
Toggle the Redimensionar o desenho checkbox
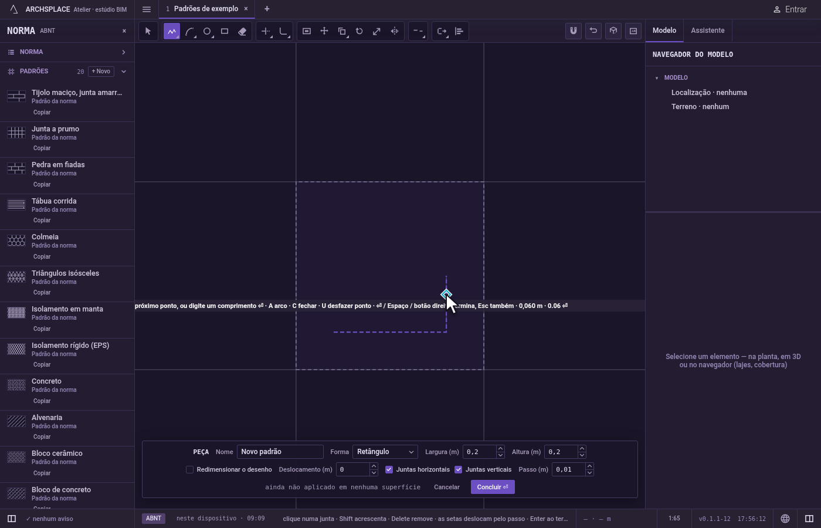189,469
